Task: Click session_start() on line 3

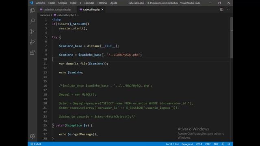Action: coord(73,28)
